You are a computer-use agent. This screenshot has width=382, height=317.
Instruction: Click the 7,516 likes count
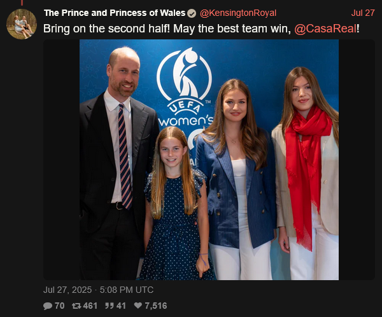[156, 306]
